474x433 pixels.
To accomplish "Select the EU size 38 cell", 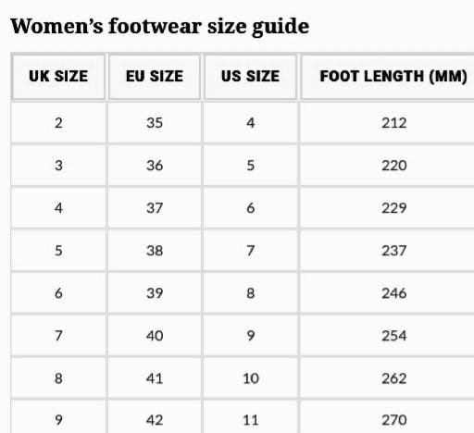I will [155, 251].
